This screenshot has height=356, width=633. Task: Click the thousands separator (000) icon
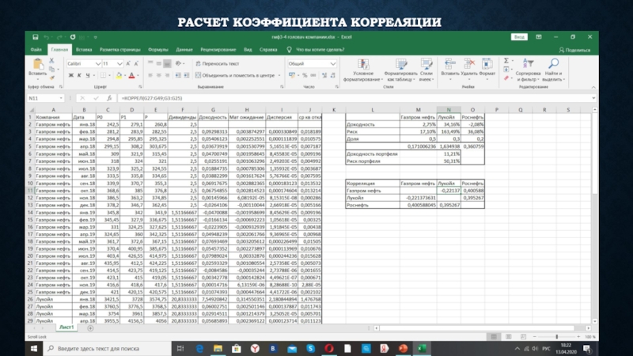tap(313, 75)
